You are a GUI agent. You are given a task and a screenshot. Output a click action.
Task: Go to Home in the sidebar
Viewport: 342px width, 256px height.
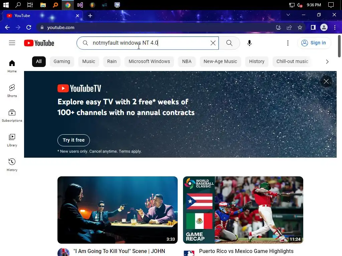click(12, 66)
